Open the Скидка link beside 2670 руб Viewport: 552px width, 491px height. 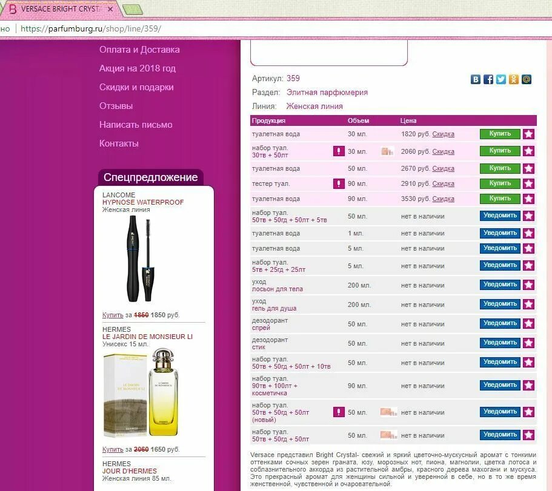tap(443, 168)
